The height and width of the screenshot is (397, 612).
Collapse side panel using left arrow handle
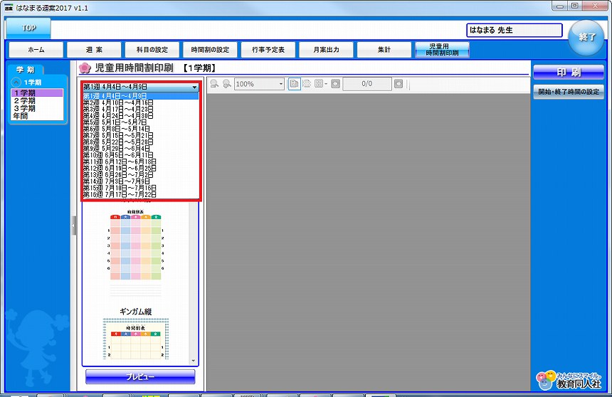click(74, 226)
